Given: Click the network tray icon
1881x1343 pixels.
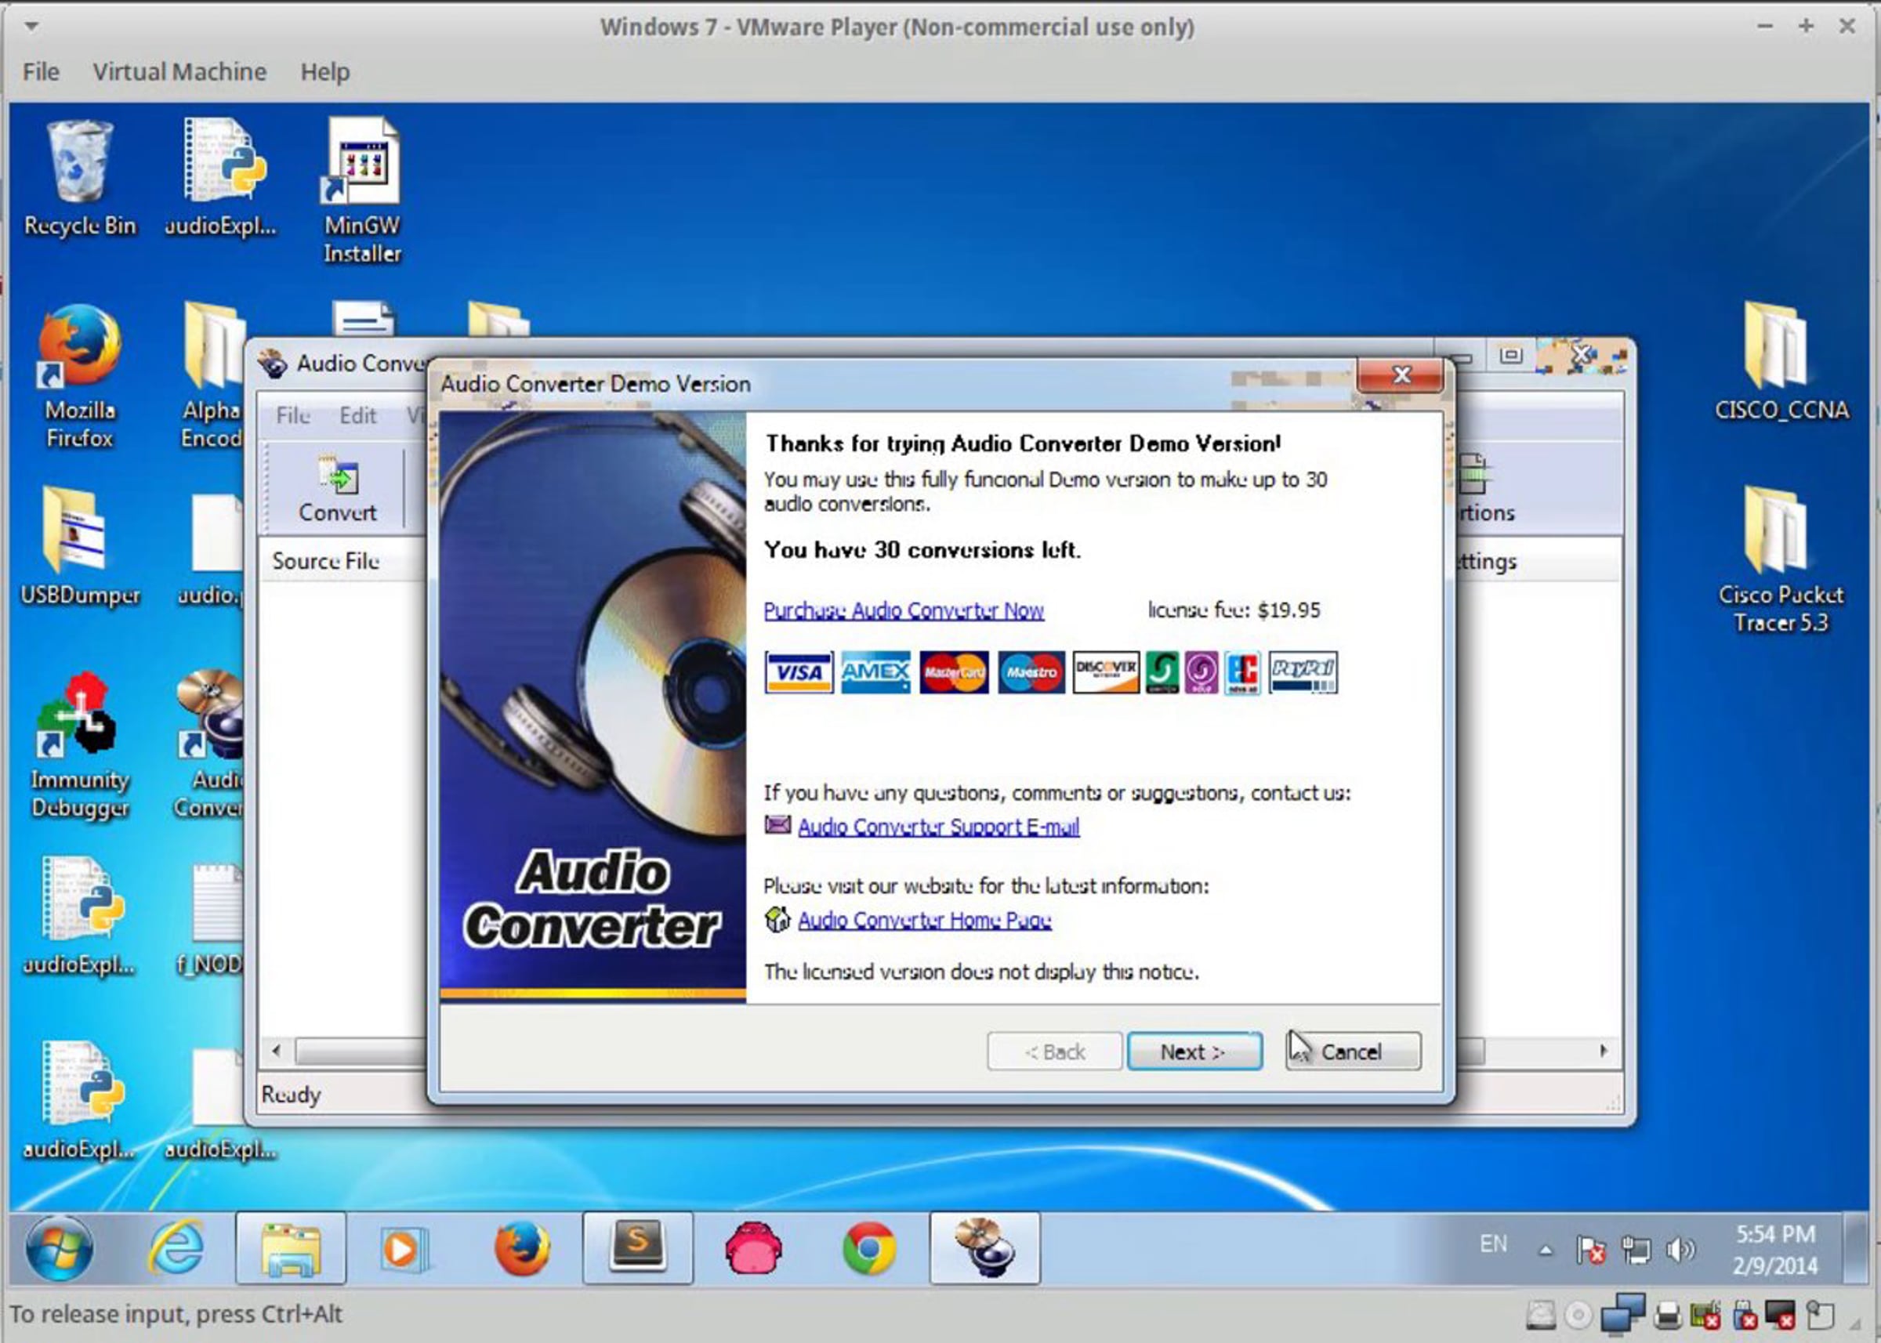Looking at the screenshot, I should 1636,1249.
